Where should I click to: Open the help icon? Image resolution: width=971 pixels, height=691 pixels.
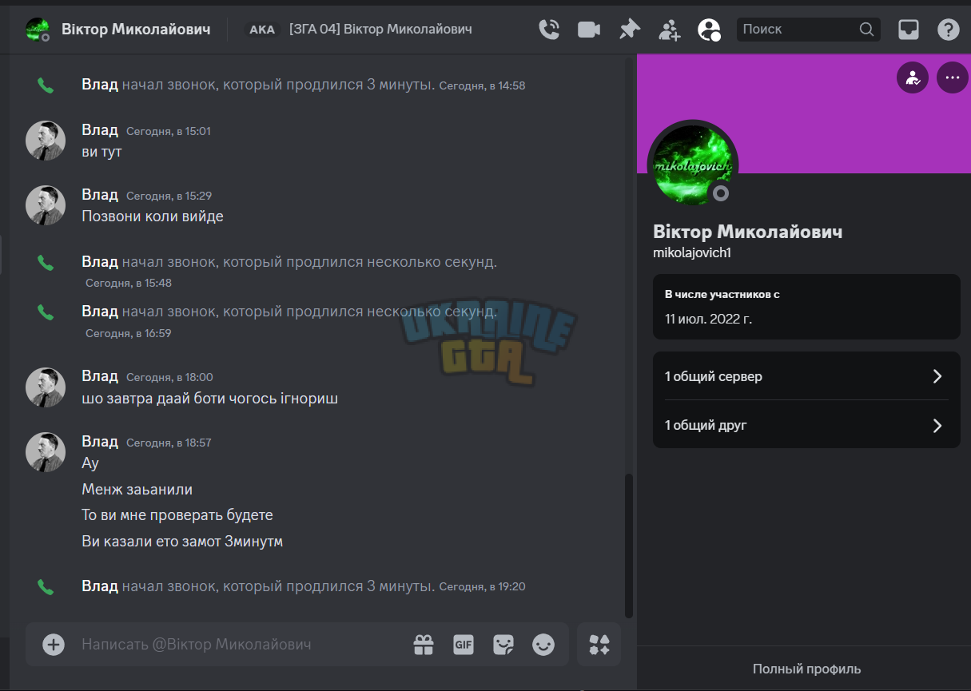coord(948,30)
